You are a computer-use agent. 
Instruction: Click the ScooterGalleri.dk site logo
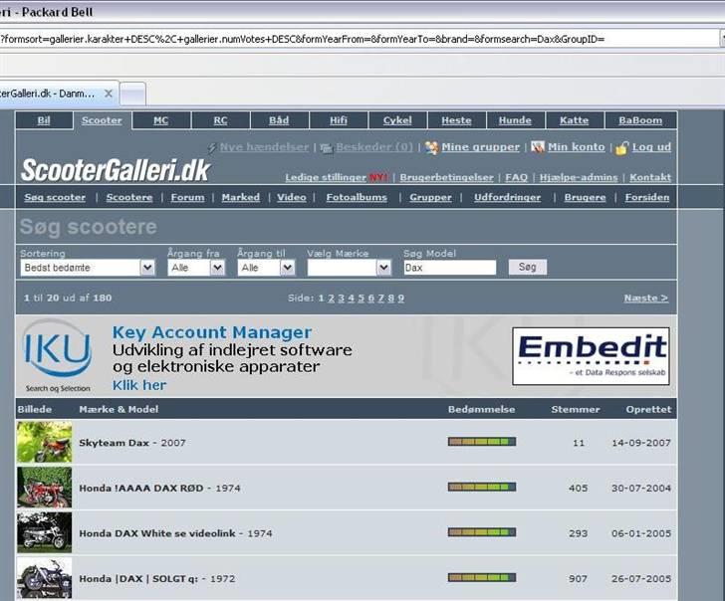[x=116, y=170]
